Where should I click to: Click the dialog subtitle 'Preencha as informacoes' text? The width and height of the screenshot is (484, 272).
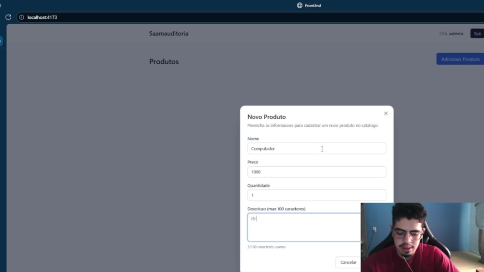[313, 126]
